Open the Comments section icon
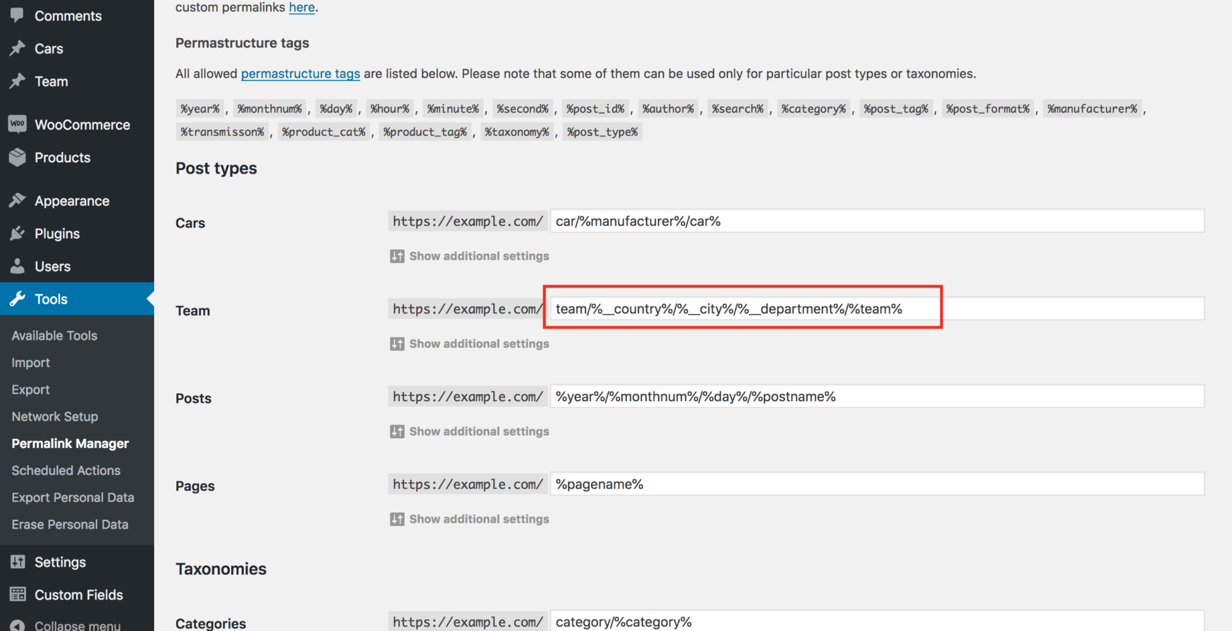 [18, 15]
